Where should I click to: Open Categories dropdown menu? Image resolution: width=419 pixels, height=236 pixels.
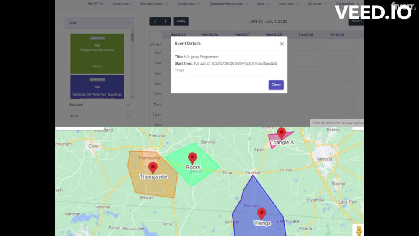tap(347, 3)
